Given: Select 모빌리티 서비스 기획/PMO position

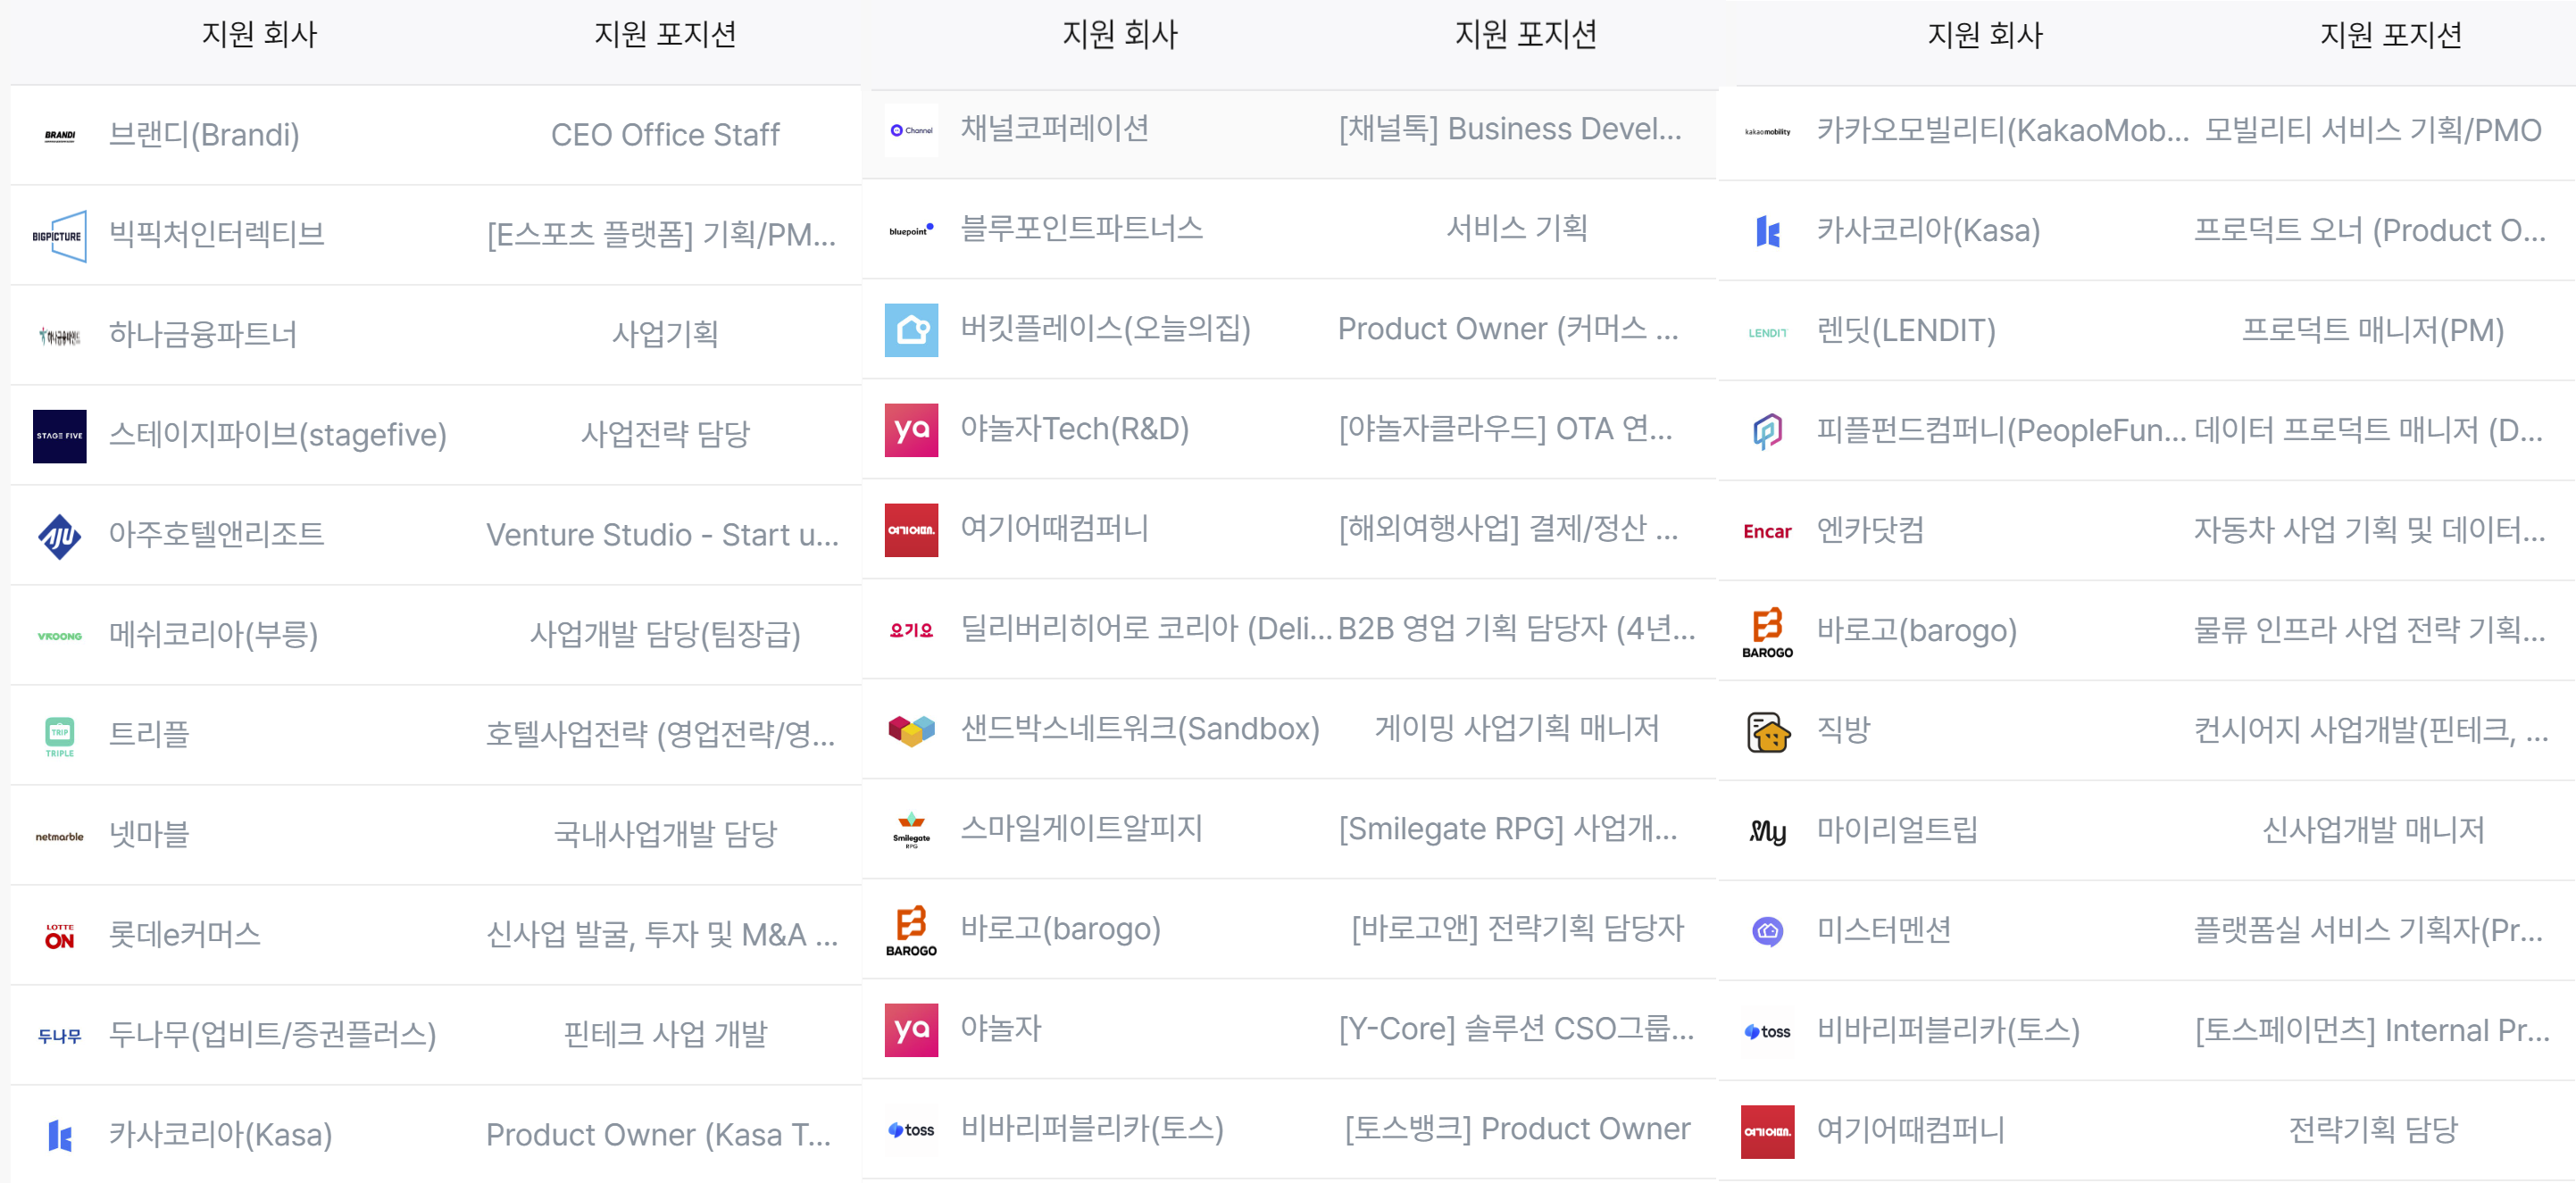Looking at the screenshot, I should [x=2373, y=131].
